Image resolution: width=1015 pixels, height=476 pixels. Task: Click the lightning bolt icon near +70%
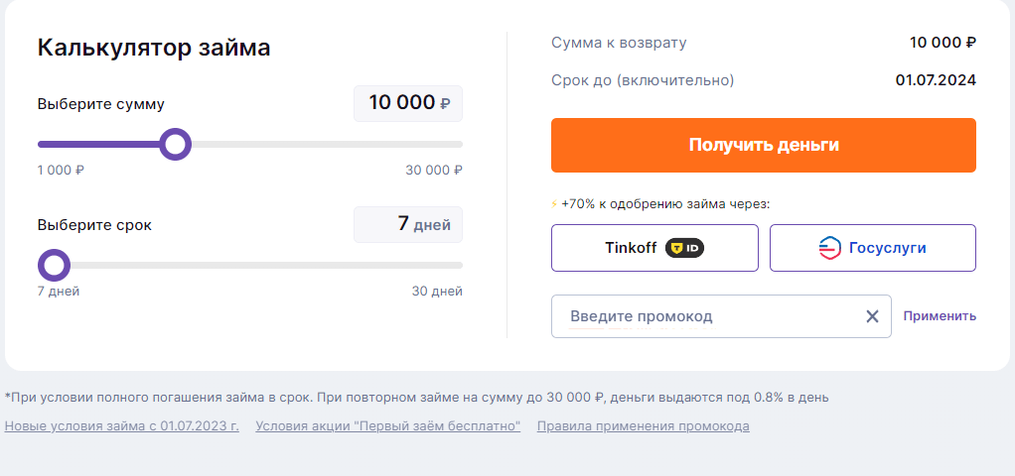click(554, 204)
